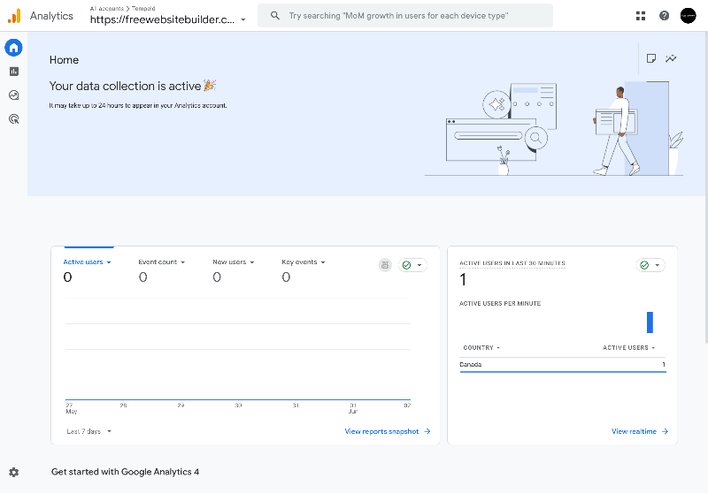Click the Active Users Per Minute label

500,303
